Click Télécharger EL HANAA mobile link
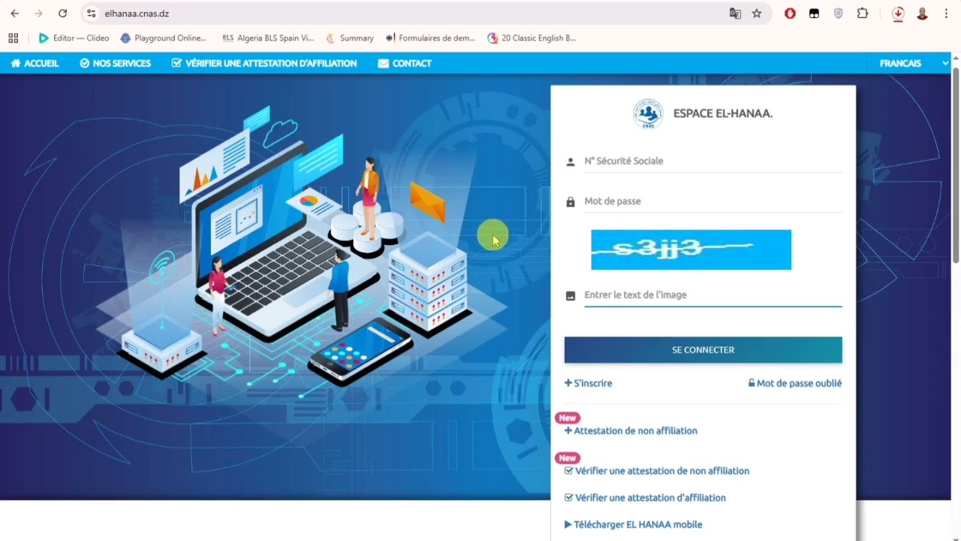Image resolution: width=961 pixels, height=541 pixels. [x=634, y=524]
